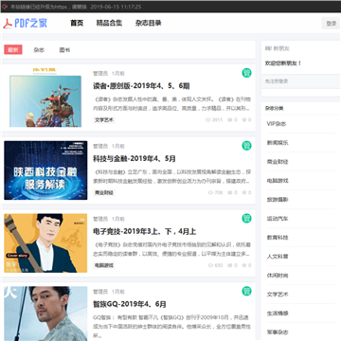Viewport: 341px width, 341px height.
Task: Click the notice icon in top announcement bar
Action: point(5,7)
